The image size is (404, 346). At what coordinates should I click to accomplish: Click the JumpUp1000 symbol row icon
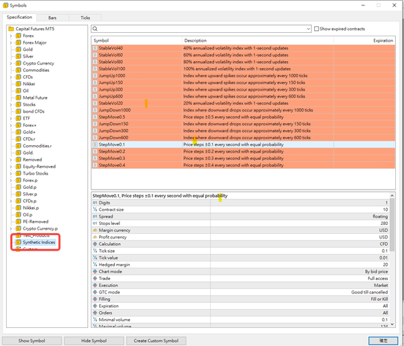coord(95,75)
